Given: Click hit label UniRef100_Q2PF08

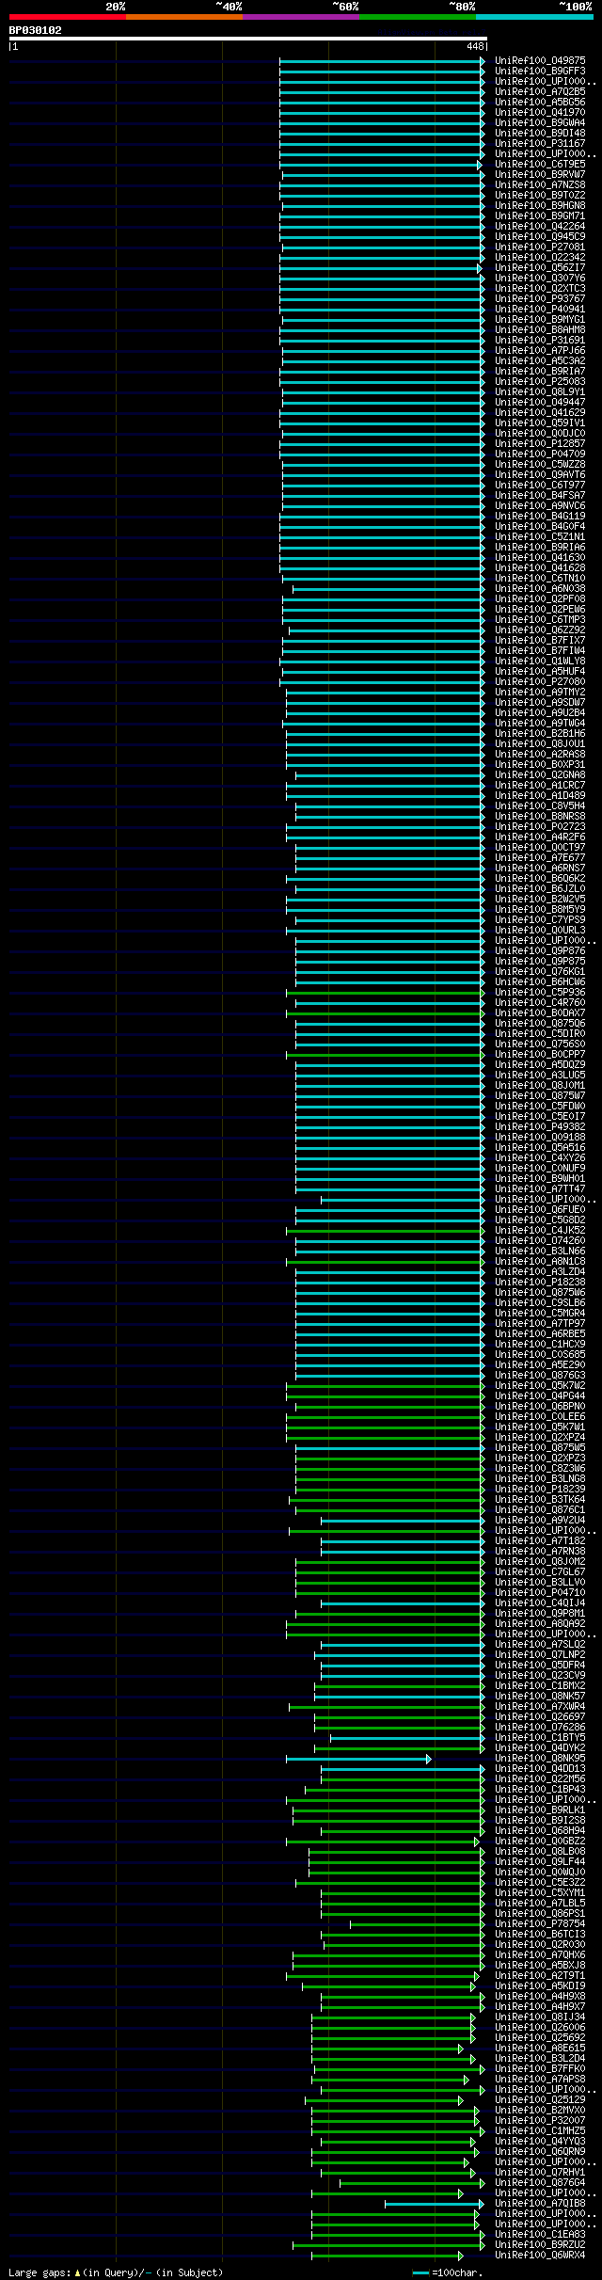Looking at the screenshot, I should tap(540, 598).
